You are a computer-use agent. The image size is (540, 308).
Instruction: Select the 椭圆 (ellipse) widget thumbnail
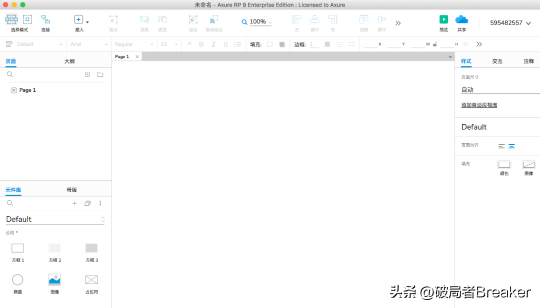(x=17, y=280)
